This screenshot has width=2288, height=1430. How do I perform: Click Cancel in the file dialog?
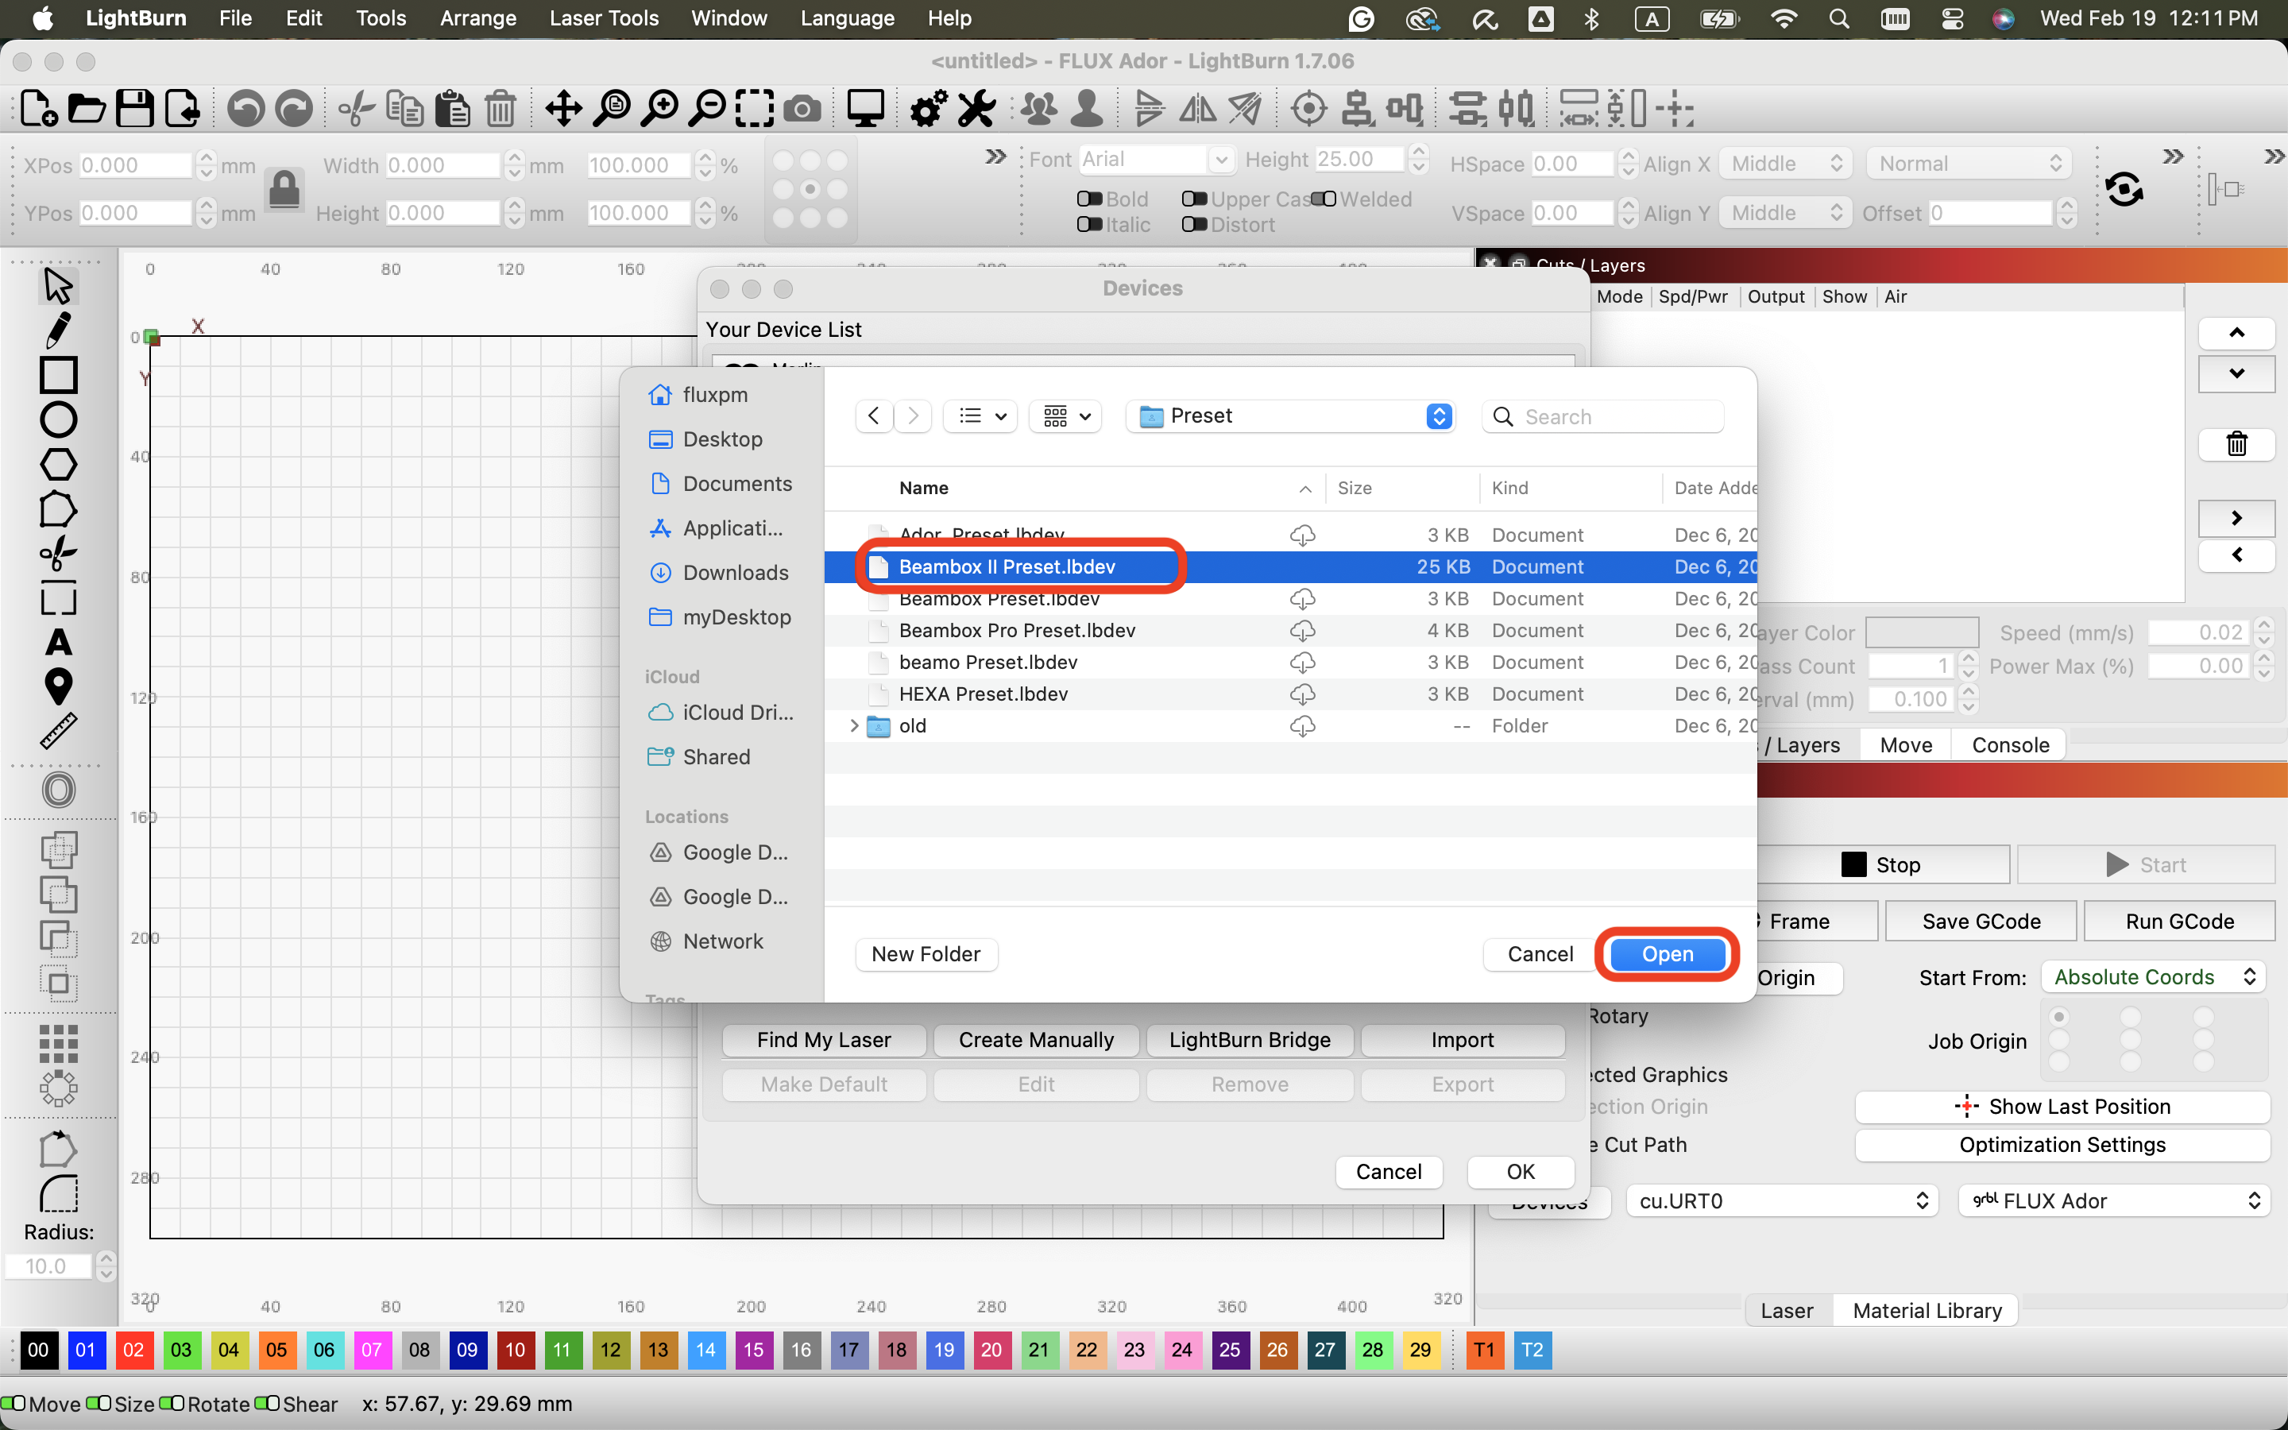coord(1540,954)
